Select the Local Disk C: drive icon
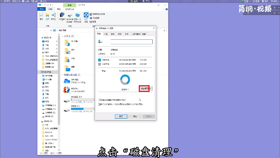 [x=67, y=101]
